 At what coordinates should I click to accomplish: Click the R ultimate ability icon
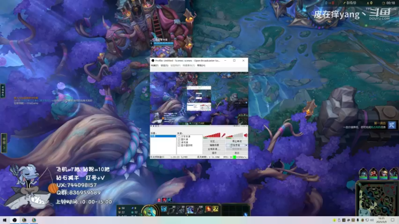[199, 209]
